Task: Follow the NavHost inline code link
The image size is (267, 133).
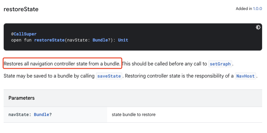Action: pyautogui.click(x=246, y=76)
